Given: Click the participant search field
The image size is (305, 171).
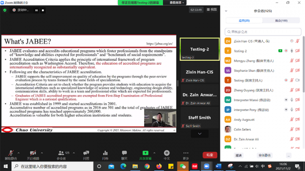Looking at the screenshot, I should pyautogui.click(x=263, y=32).
